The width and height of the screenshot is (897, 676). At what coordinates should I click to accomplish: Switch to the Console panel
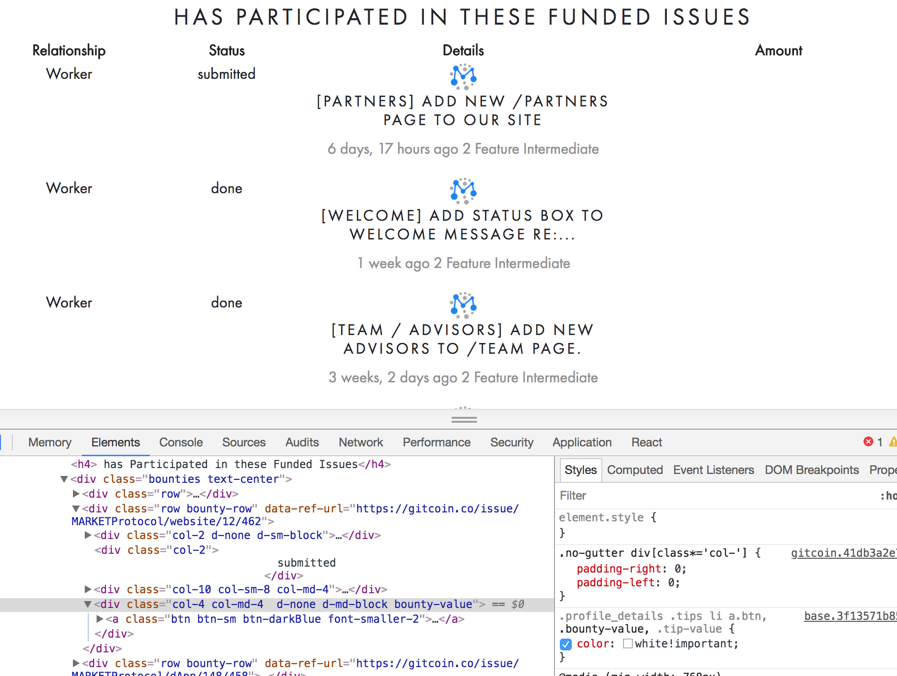180,442
